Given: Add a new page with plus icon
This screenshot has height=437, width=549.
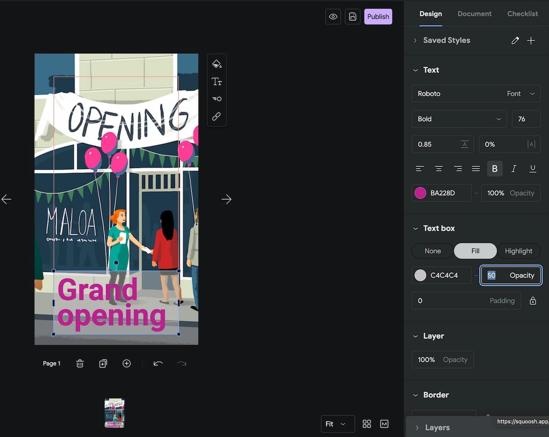Looking at the screenshot, I should tap(127, 363).
